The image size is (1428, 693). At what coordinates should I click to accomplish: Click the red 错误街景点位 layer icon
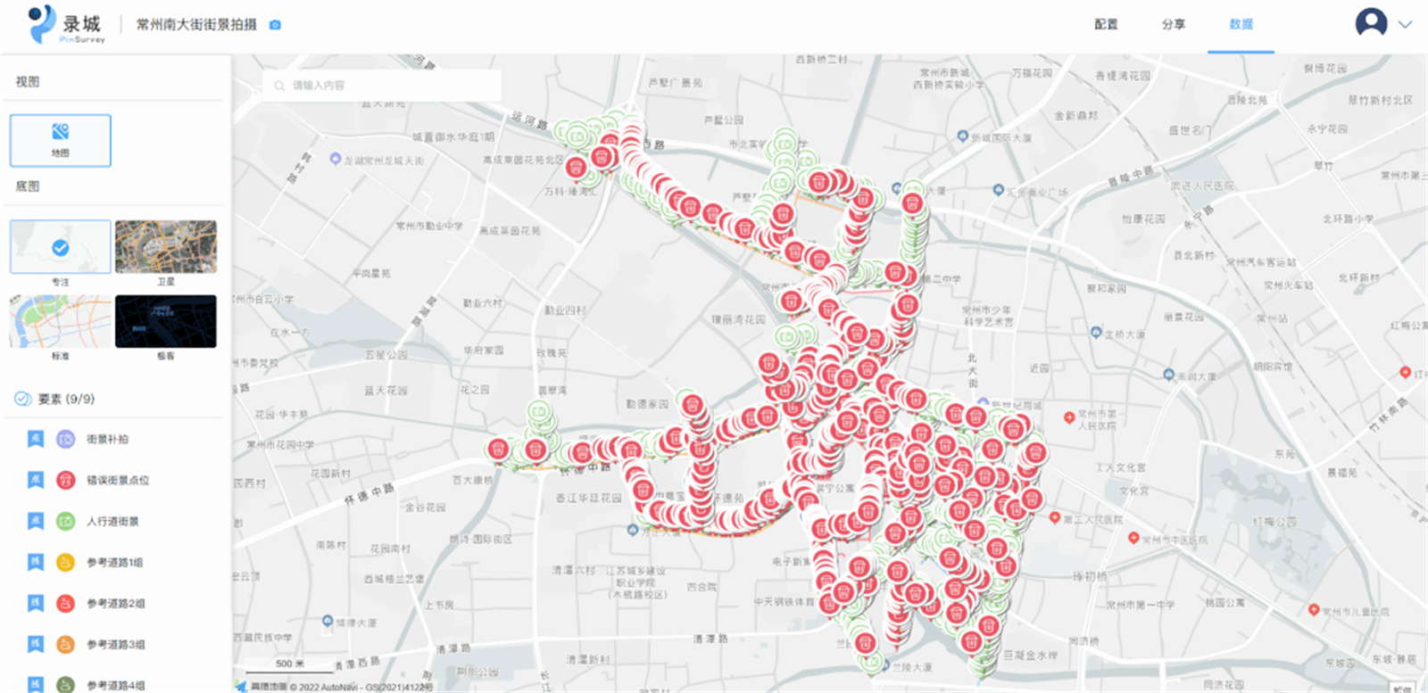66,480
